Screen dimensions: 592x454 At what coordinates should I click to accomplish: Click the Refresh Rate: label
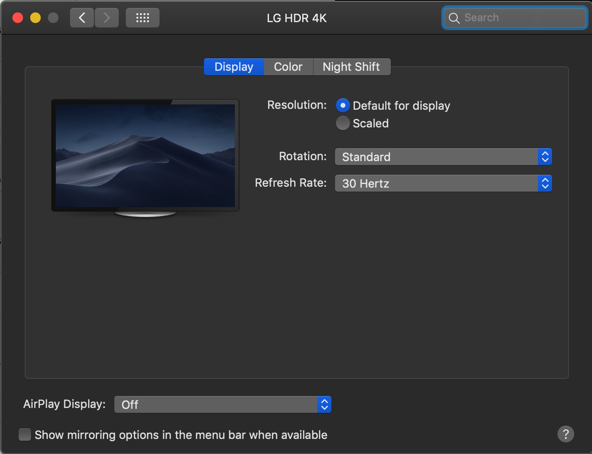pyautogui.click(x=291, y=183)
